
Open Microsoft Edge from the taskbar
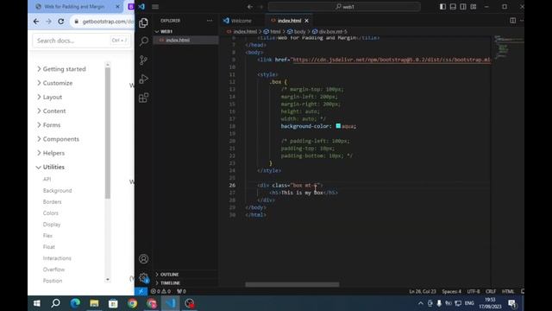point(75,303)
